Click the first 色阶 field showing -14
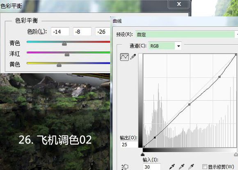Image resolution: width=238 pixels, height=170 pixels. click(x=60, y=32)
